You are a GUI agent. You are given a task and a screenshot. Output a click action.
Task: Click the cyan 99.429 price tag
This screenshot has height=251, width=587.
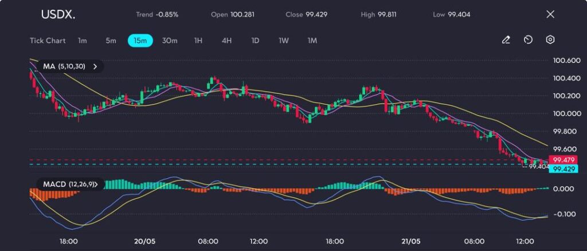click(560, 169)
